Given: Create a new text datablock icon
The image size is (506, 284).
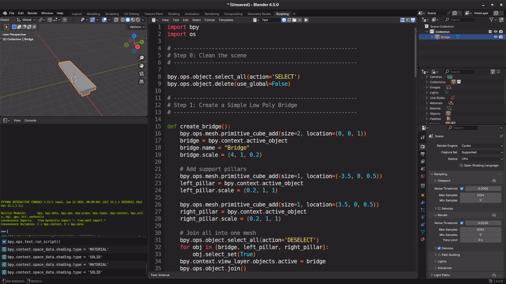Looking at the screenshot, I should (x=289, y=20).
